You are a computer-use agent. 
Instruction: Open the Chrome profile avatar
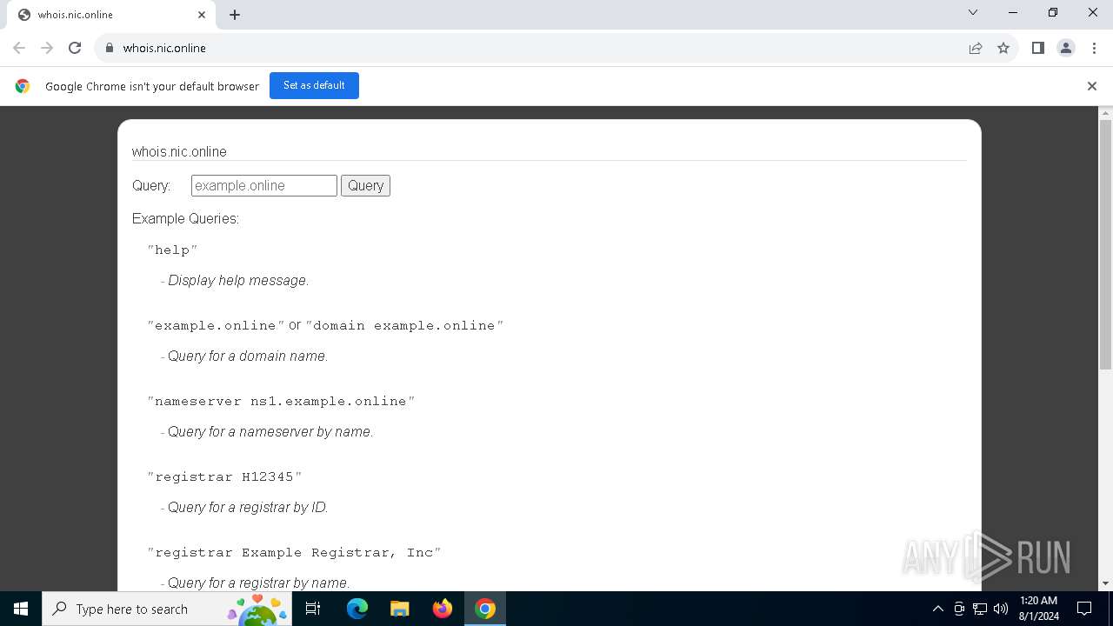(x=1066, y=48)
